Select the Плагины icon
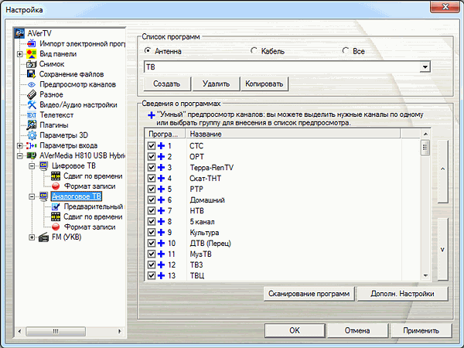This screenshot has width=464, height=348. pos(32,125)
